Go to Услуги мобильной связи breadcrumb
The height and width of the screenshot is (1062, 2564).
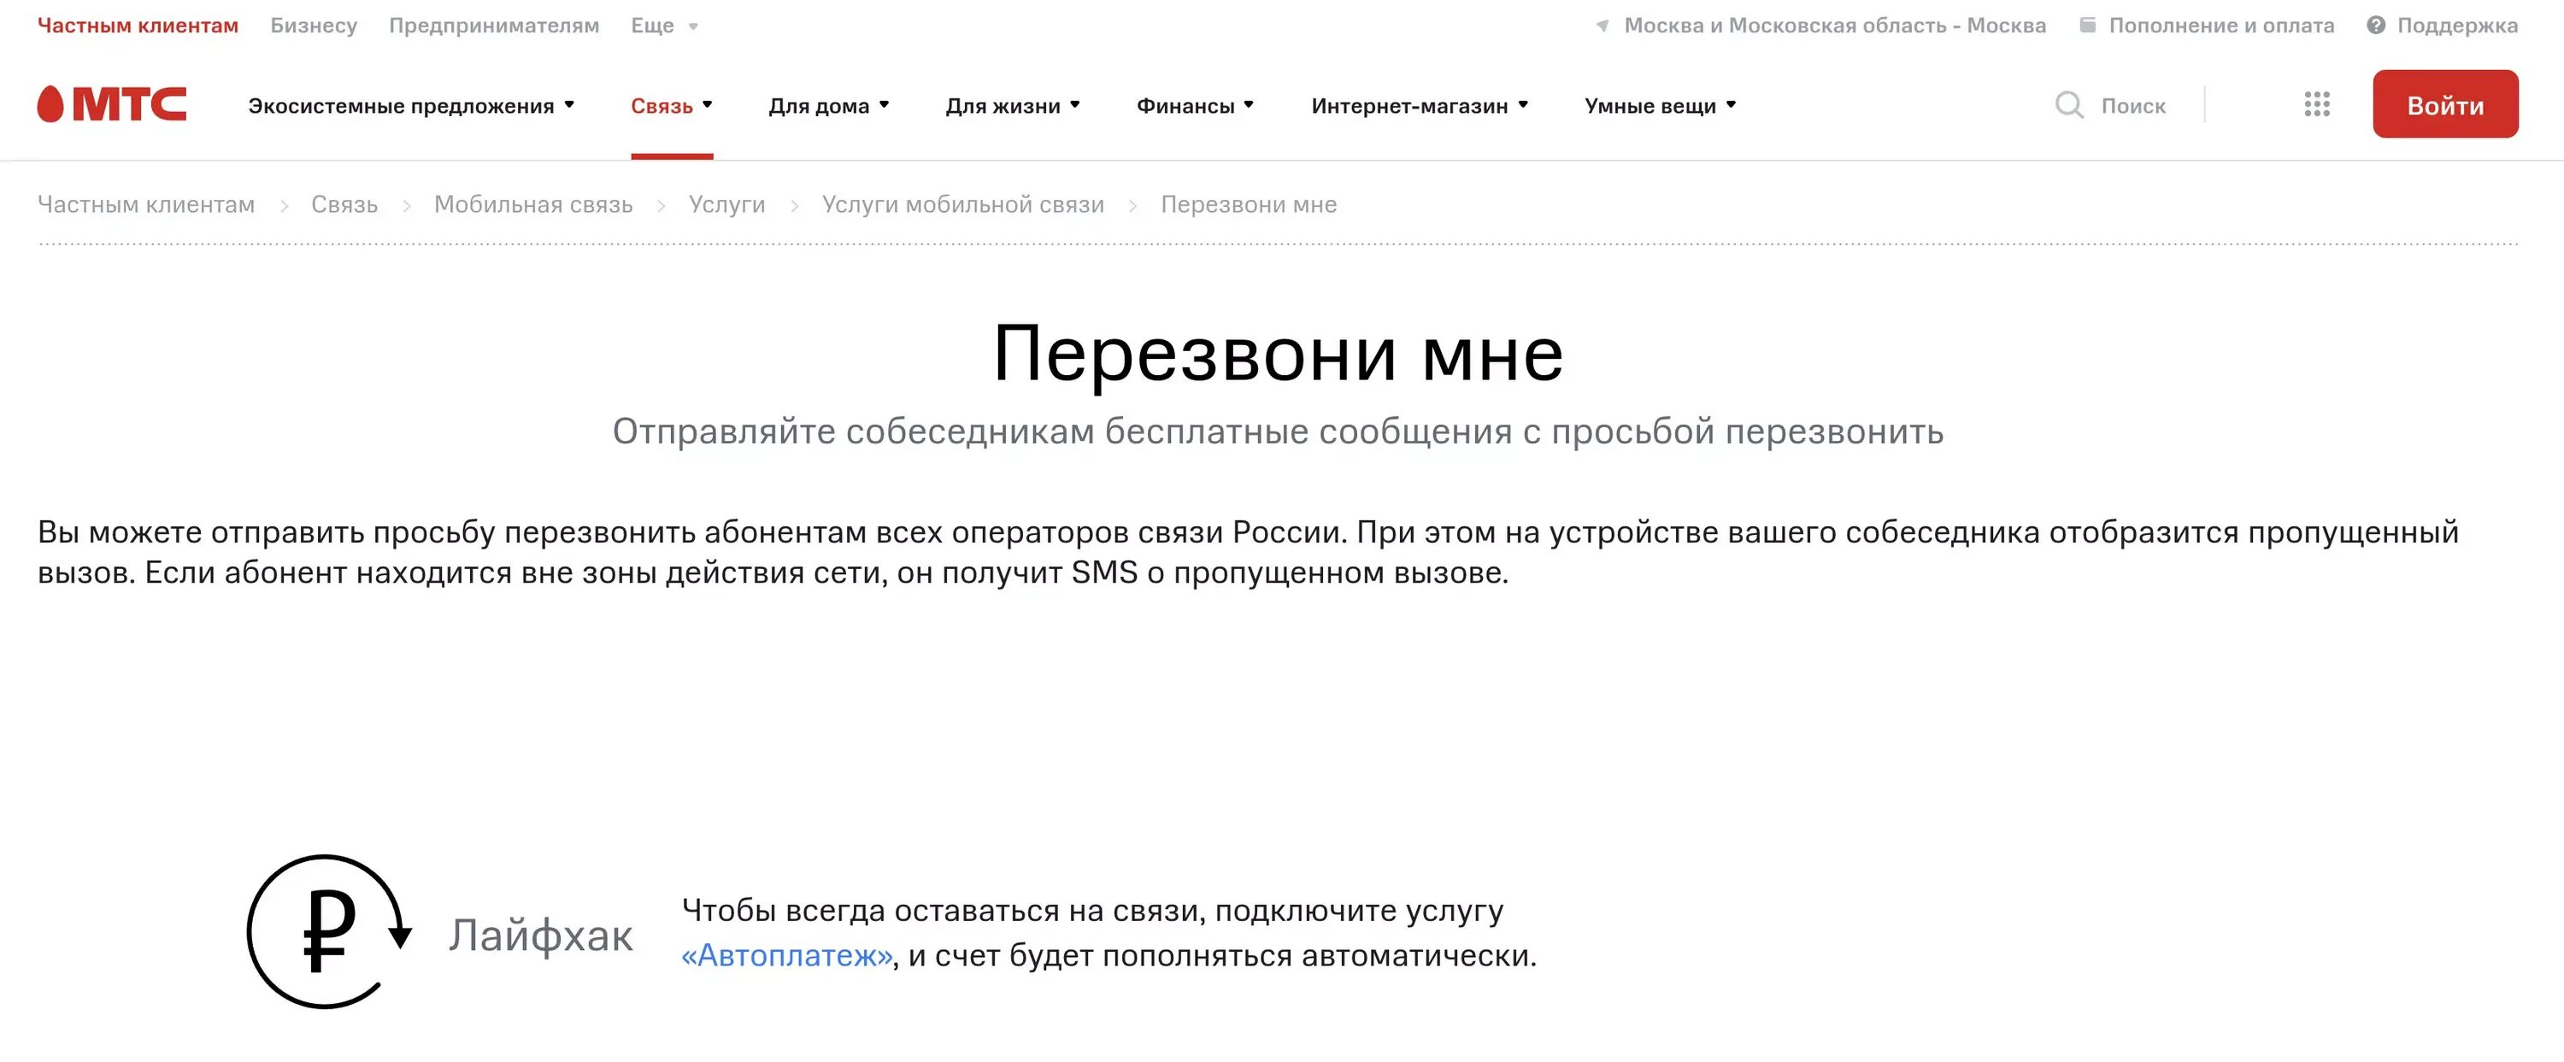coord(963,204)
